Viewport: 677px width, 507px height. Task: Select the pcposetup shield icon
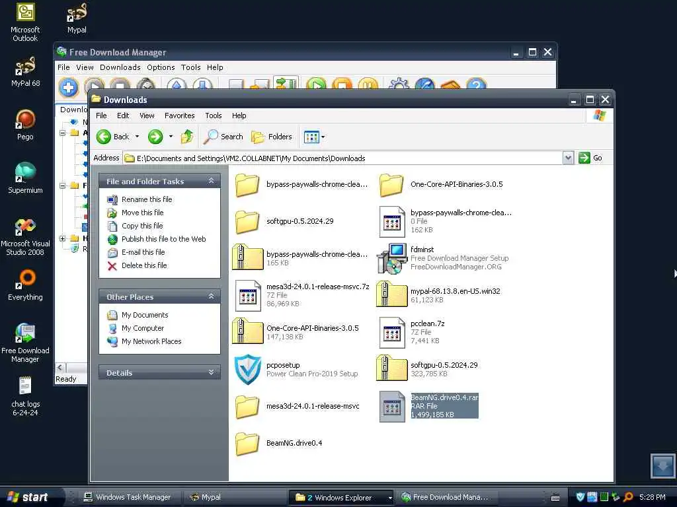247,370
